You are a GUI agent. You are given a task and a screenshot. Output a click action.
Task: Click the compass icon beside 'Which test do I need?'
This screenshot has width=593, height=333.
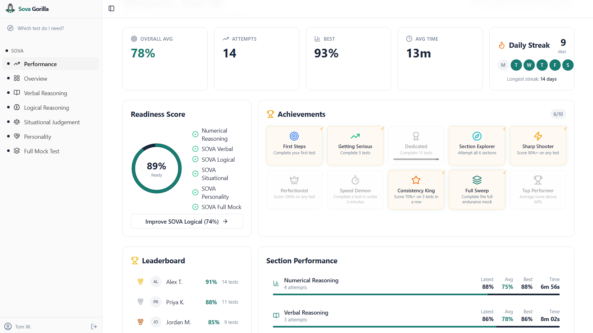point(11,28)
